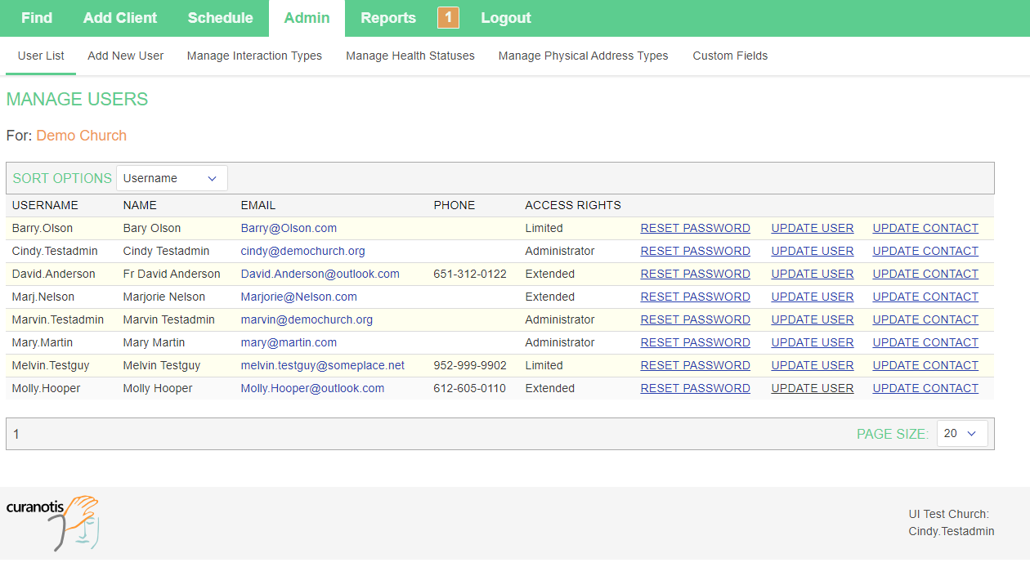This screenshot has width=1030, height=567.
Task: Open the Custom Fields tab
Action: click(x=730, y=56)
